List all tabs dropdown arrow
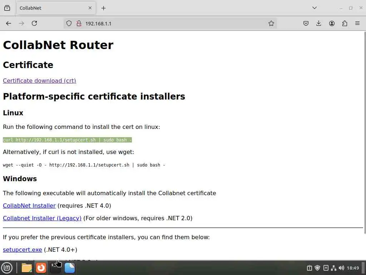 315,8
